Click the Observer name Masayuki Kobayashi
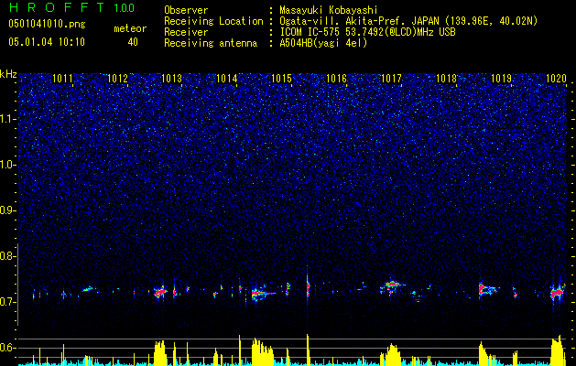This screenshot has width=576, height=366. click(329, 10)
